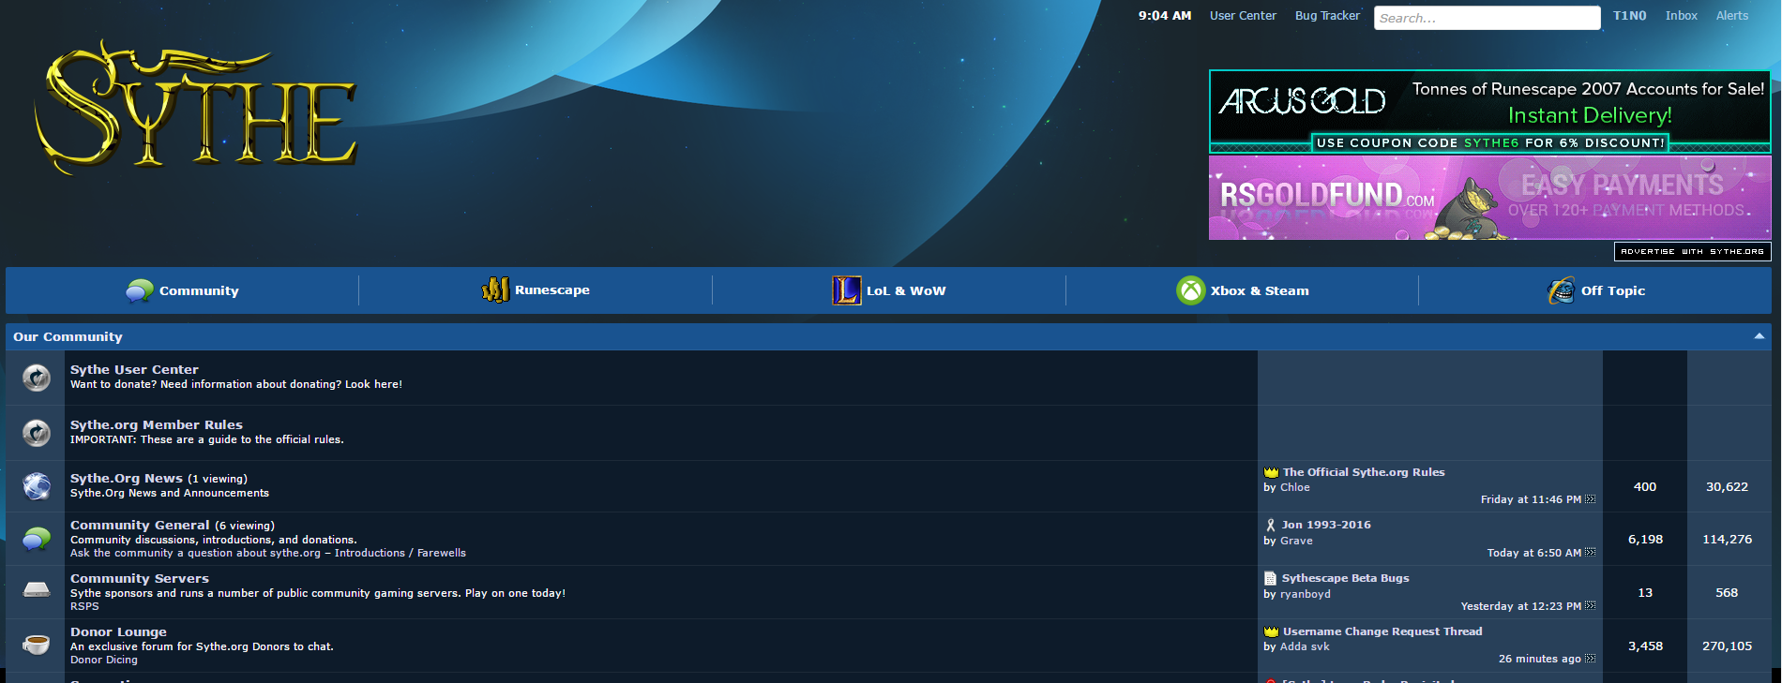The width and height of the screenshot is (1782, 683).
Task: Open Bug Tracker in top bar
Action: [x=1327, y=16]
